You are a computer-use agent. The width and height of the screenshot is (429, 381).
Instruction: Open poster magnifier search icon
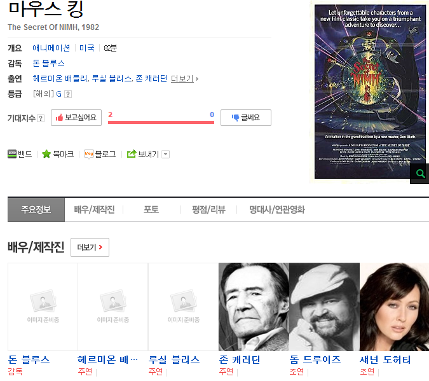(420, 174)
